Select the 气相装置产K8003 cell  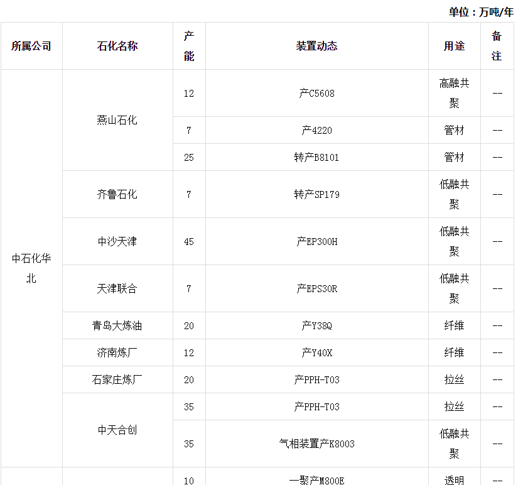317,444
